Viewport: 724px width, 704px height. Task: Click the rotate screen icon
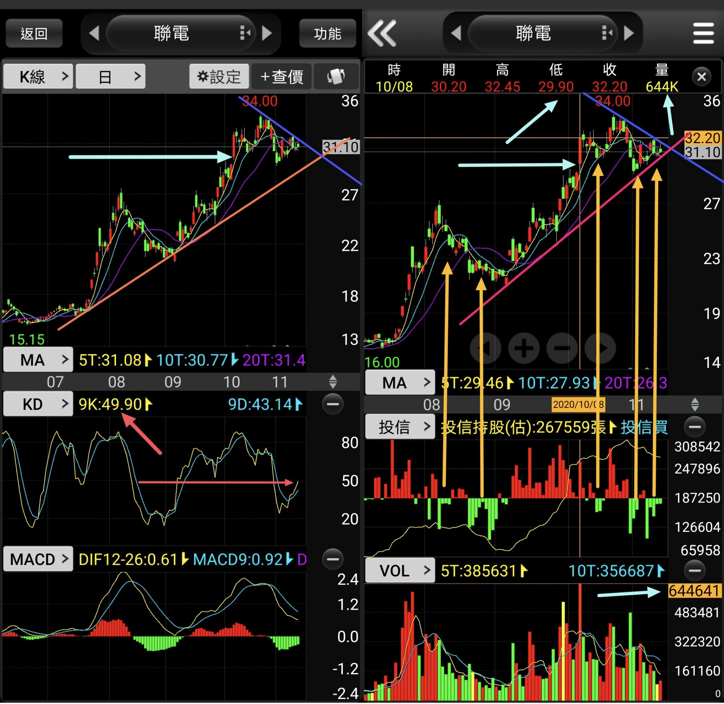point(336,77)
